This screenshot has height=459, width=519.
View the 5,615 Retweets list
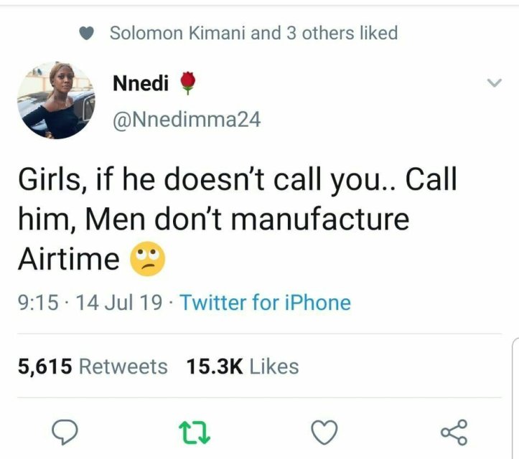(x=93, y=366)
